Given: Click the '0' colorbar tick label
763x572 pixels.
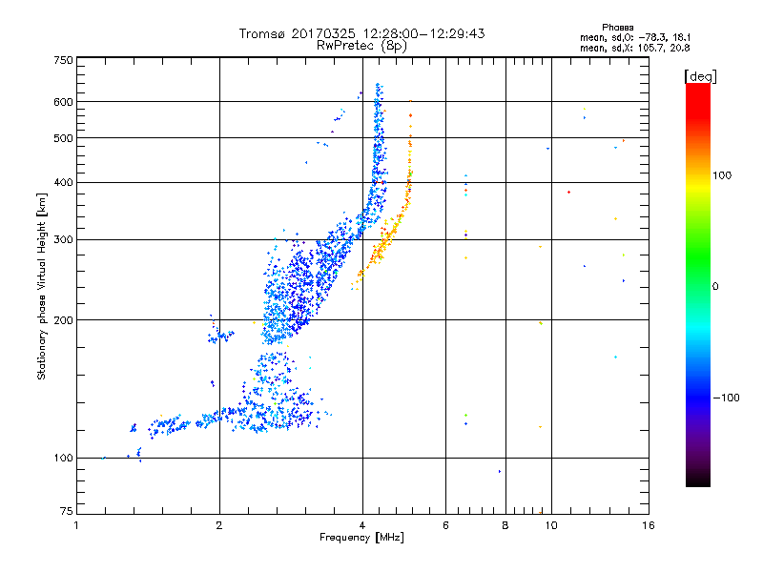Looking at the screenshot, I should (715, 287).
